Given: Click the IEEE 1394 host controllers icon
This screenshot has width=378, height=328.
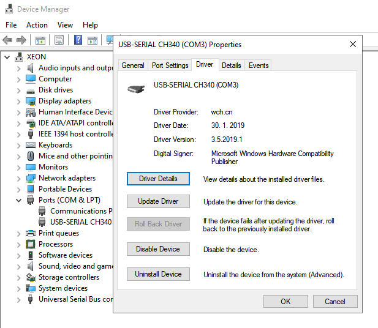Looking at the screenshot, I should [31, 134].
